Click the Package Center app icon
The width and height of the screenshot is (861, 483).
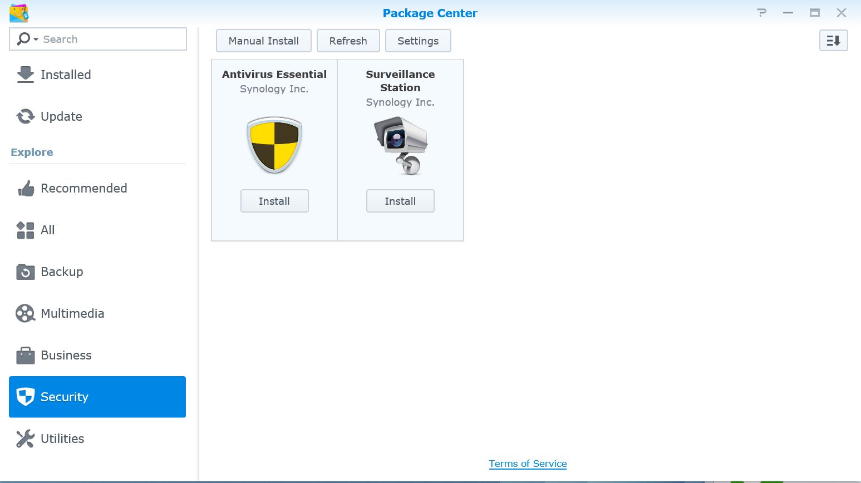(19, 13)
